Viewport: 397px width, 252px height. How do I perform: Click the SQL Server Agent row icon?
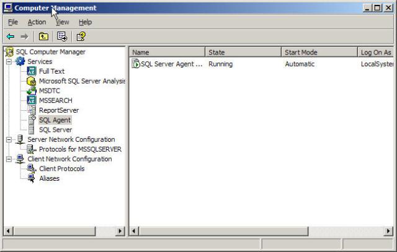(136, 64)
